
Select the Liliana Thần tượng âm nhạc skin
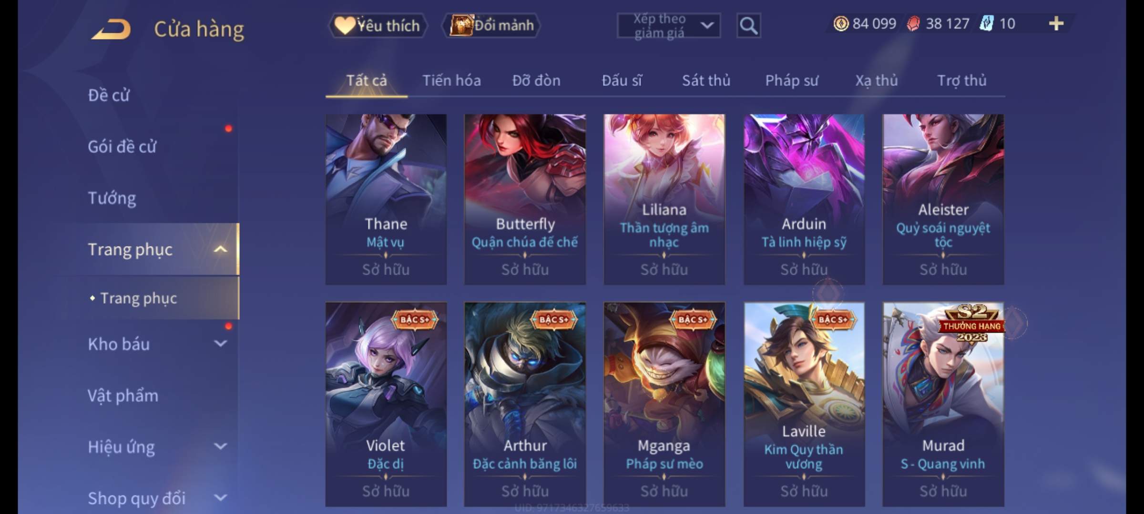[x=664, y=199]
